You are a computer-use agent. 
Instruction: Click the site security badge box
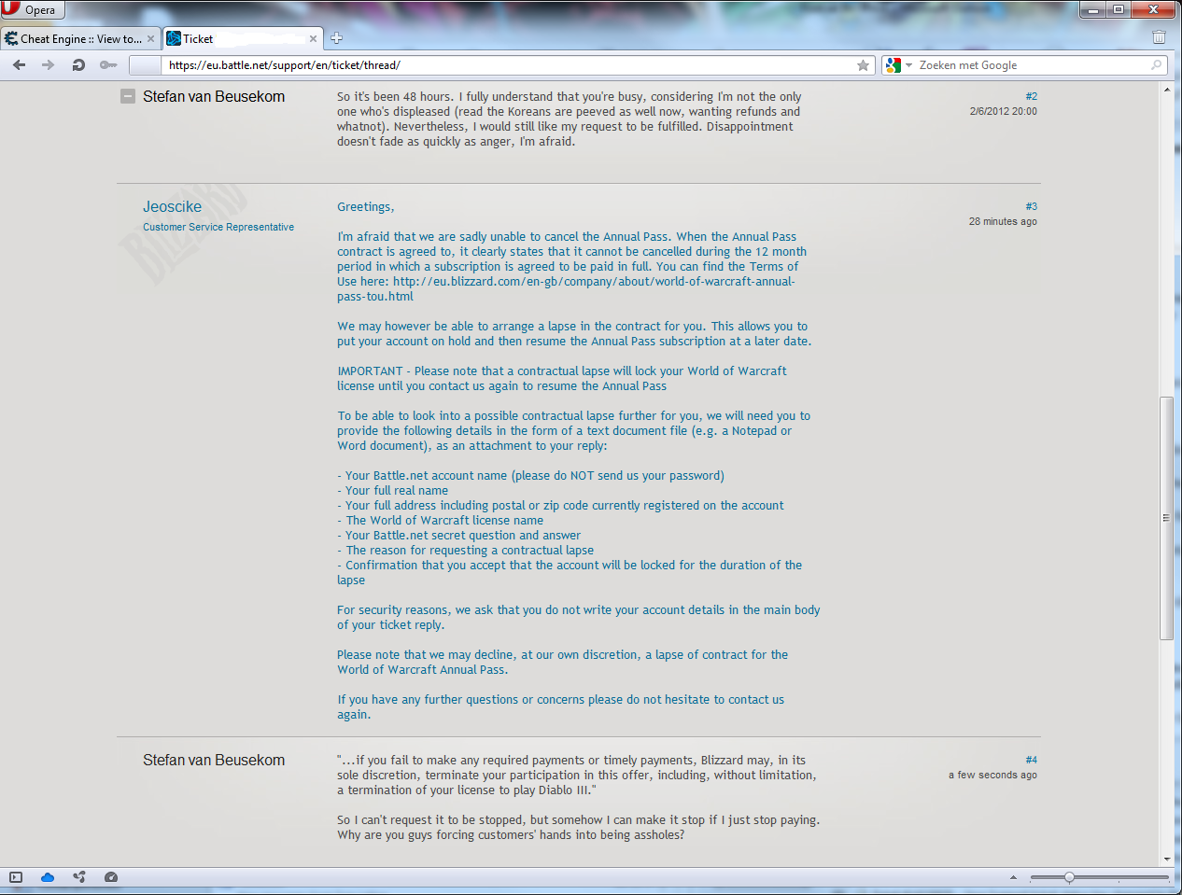[145, 65]
